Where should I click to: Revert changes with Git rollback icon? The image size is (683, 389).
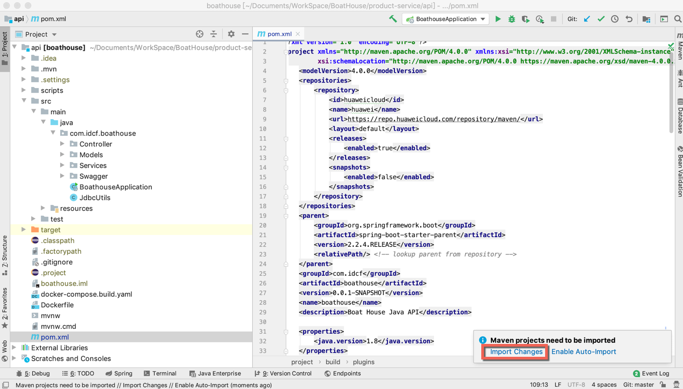tap(629, 19)
